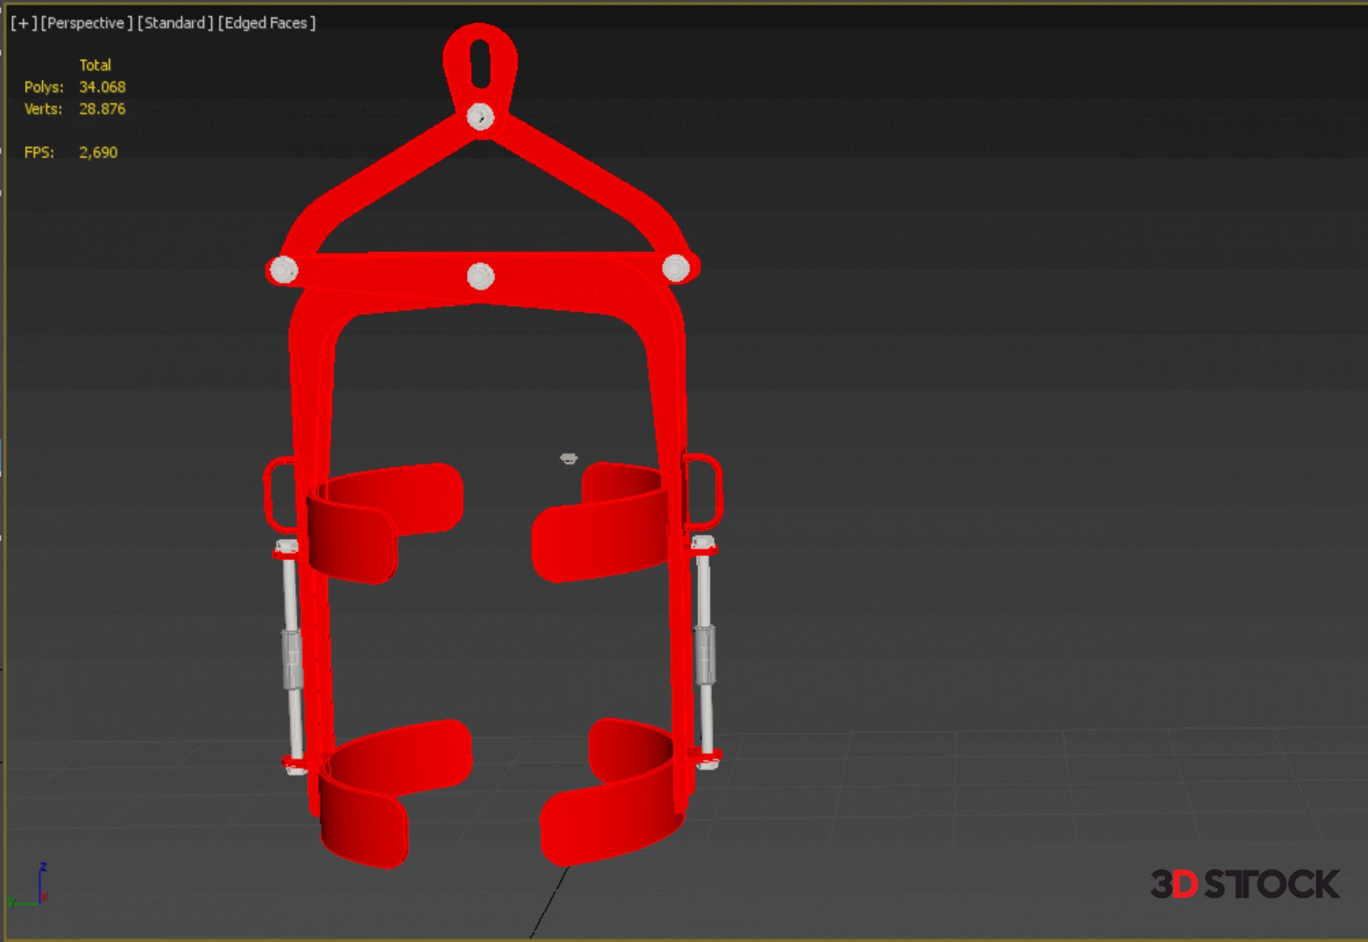Click the small grey floating object mid-viewport
Screen dimensions: 1368x942
pos(569,458)
